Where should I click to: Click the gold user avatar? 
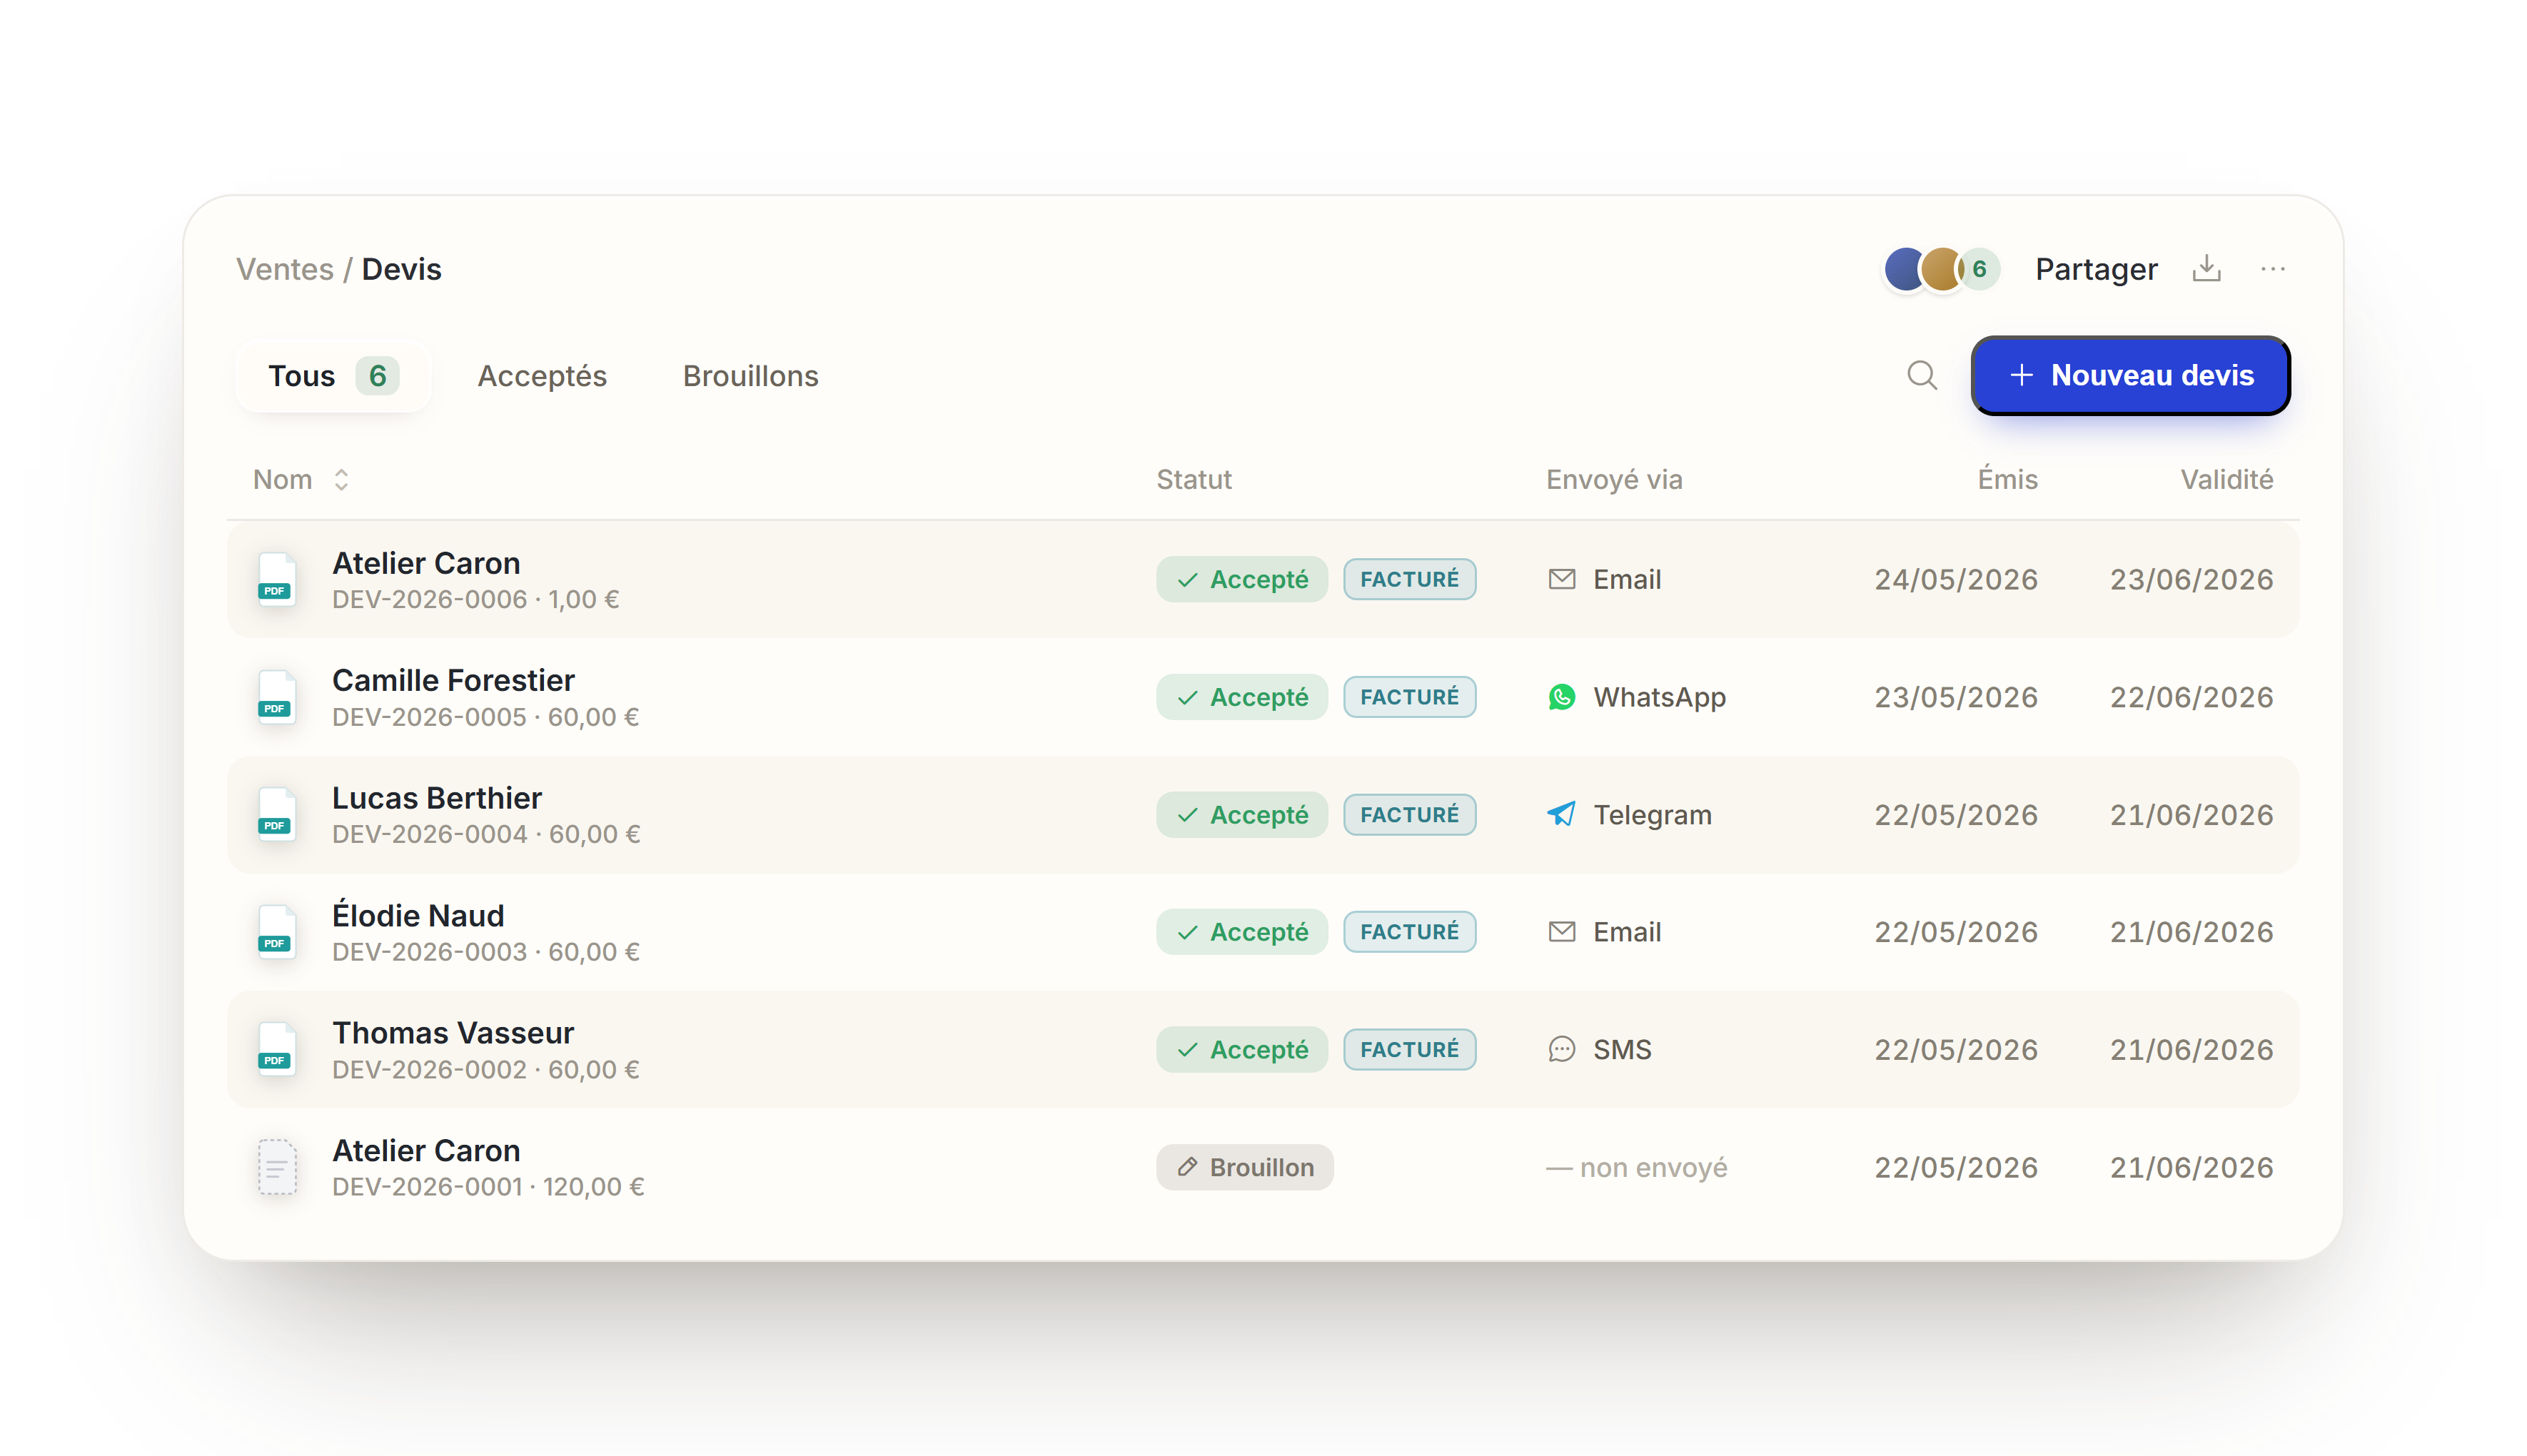pos(1942,268)
